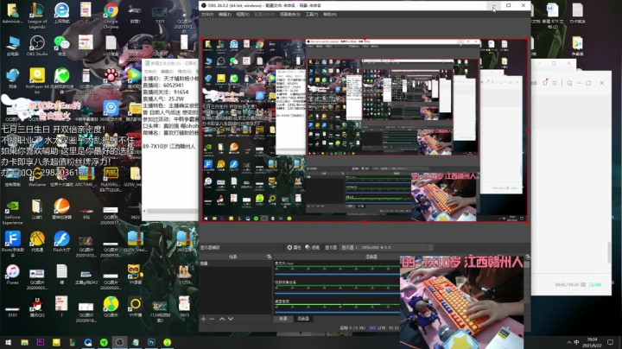
Task: Open the OBS Studio desktop shortcut
Action: (x=37, y=45)
